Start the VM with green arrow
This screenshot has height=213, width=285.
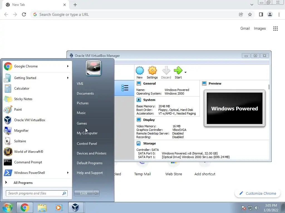178,70
